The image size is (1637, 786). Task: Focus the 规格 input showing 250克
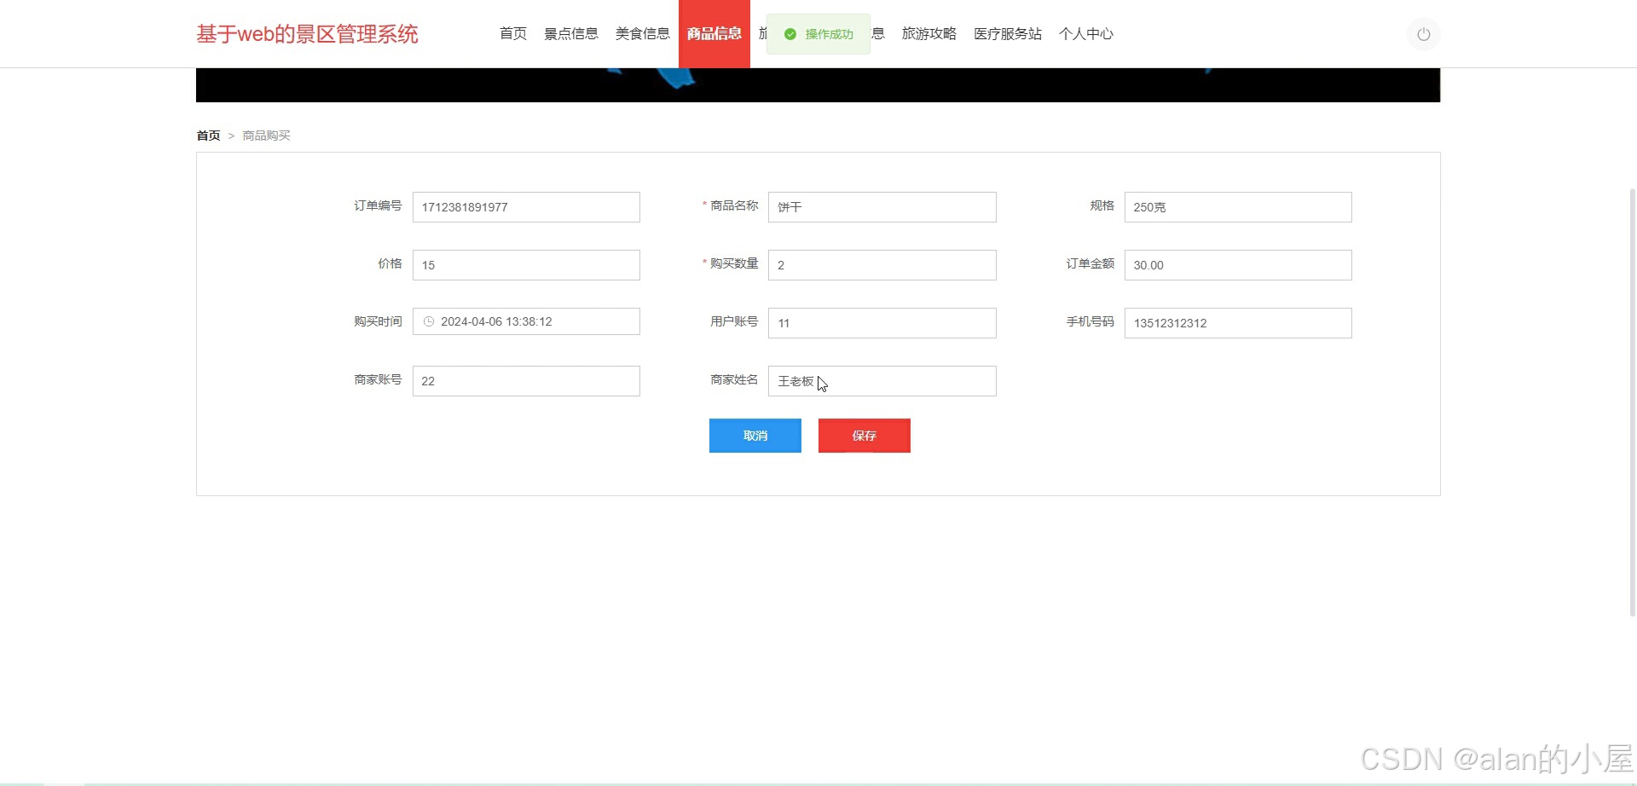1238,207
